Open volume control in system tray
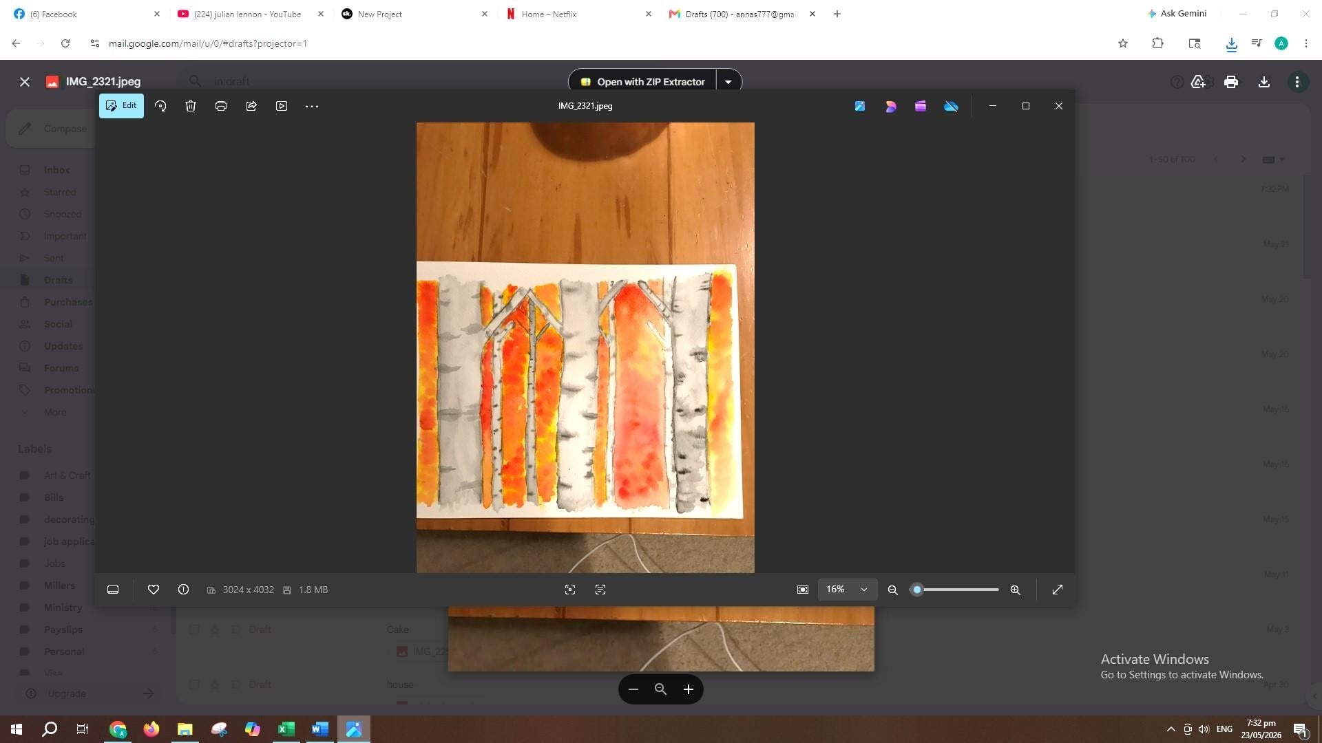 click(1204, 729)
